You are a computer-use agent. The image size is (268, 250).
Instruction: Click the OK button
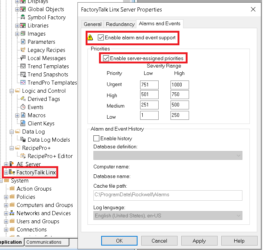click(119, 241)
